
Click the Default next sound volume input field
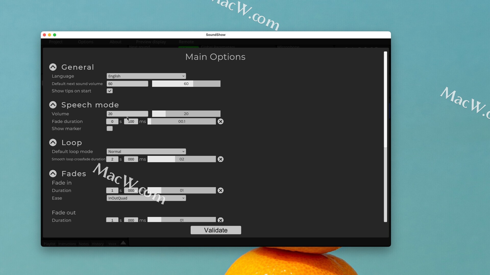coord(127,84)
